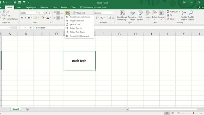Open the Clear dropdown
The image size is (204, 115).
(x=171, y=19)
